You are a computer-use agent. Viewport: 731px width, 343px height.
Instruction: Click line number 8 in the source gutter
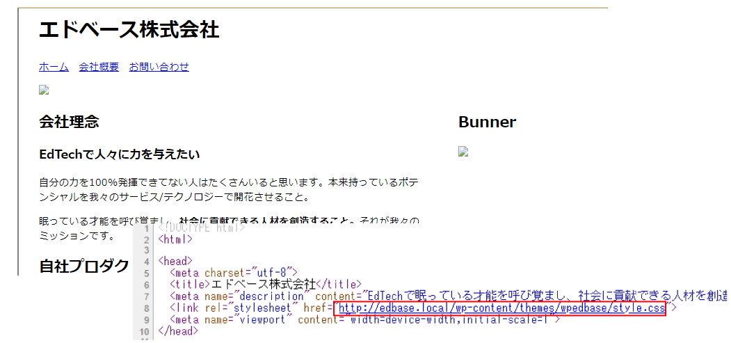(x=147, y=308)
